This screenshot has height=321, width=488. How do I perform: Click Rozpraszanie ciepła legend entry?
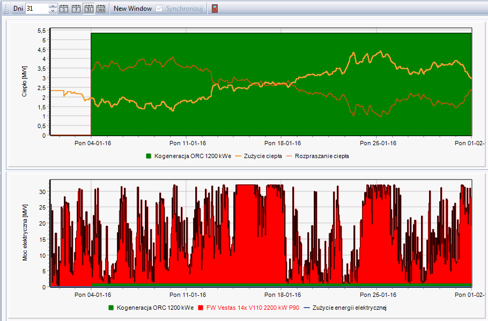click(x=318, y=156)
